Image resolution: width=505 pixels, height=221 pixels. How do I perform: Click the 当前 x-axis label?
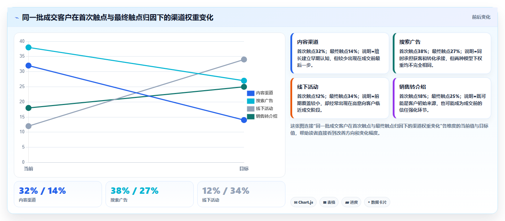point(29,169)
